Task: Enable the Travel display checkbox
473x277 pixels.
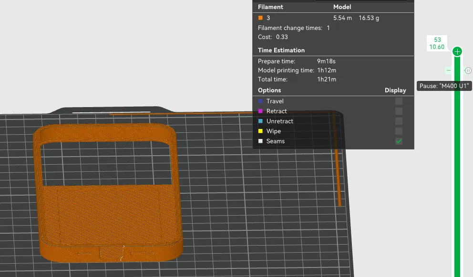Action: tap(399, 101)
